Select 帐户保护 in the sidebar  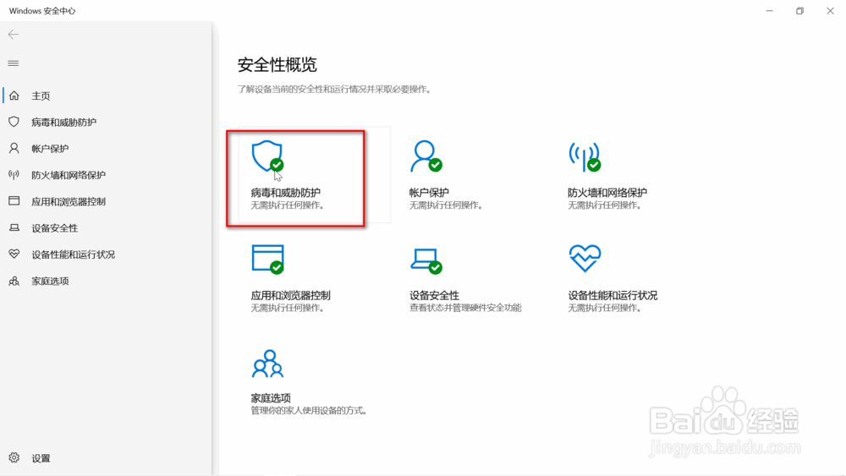pos(50,149)
